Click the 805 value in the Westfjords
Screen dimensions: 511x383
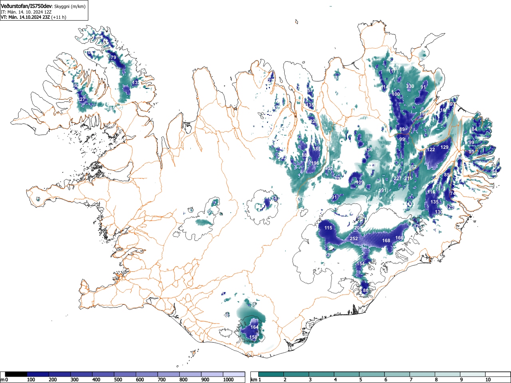[x=111, y=108]
